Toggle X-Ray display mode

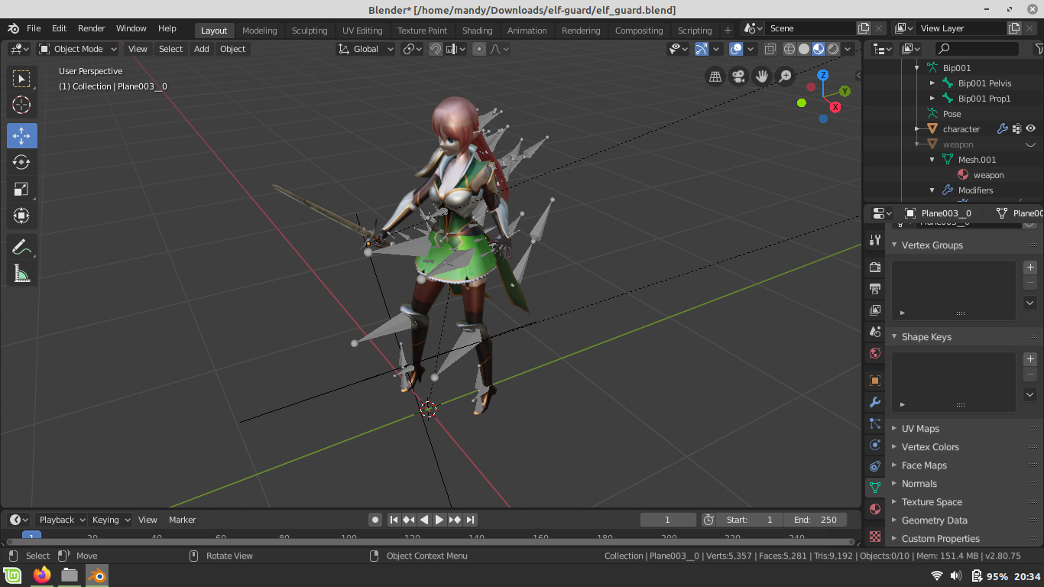click(770, 49)
